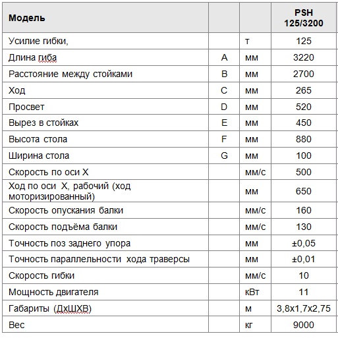Click the dimensions value 3,8x1,7x2,75
Image resolution: width=338 pixels, height=338 pixels.
[x=304, y=308]
